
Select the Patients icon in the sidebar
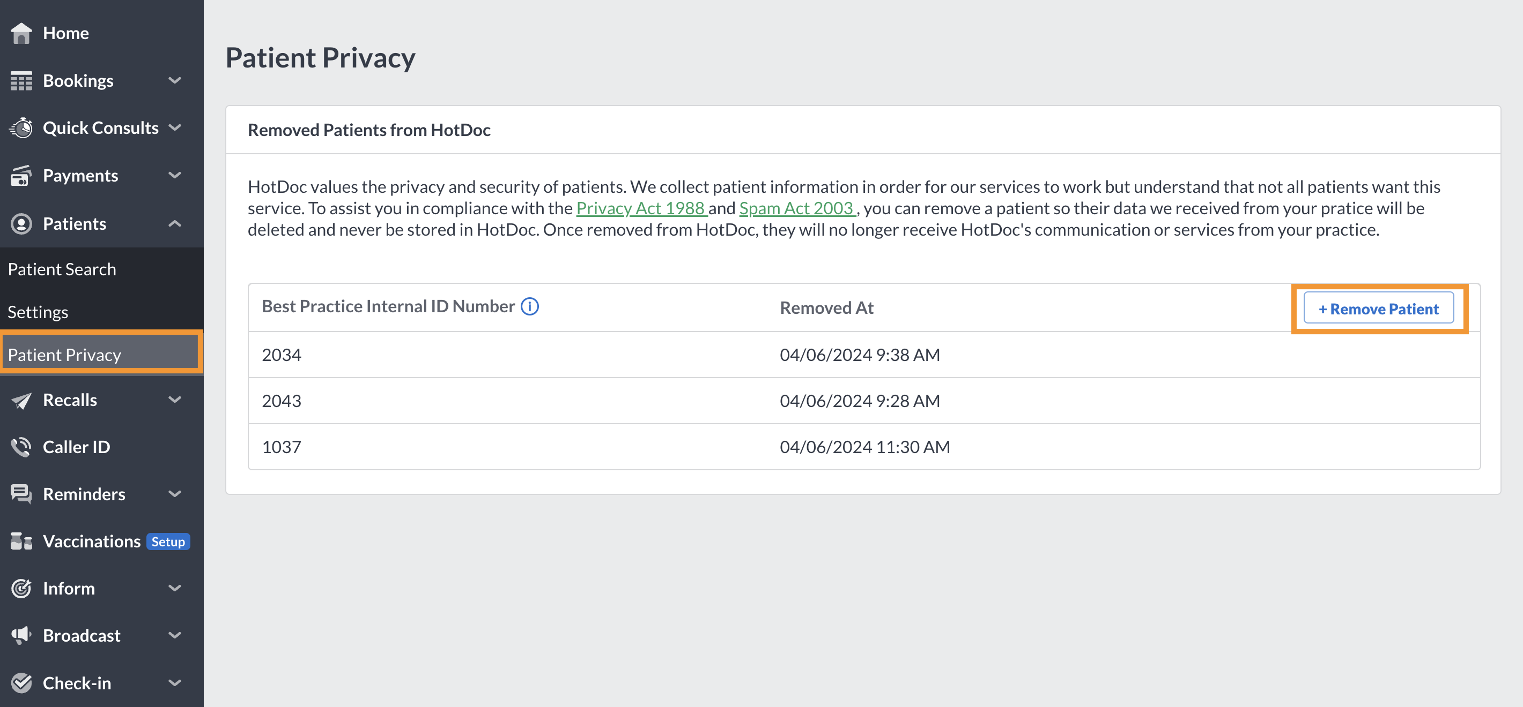point(21,223)
